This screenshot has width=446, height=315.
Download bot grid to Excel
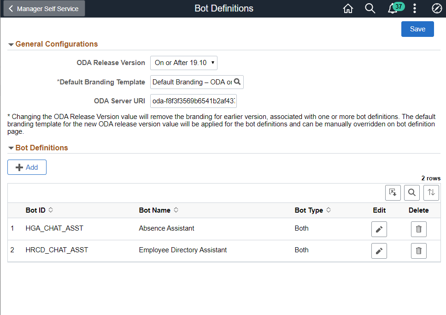coord(393,193)
